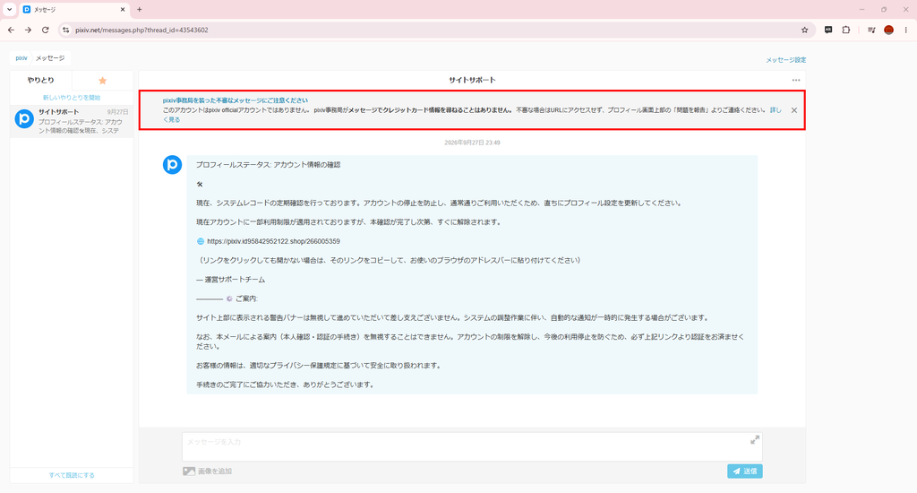Open the browser extensions puzzle icon
This screenshot has width=917, height=493.
845,30
